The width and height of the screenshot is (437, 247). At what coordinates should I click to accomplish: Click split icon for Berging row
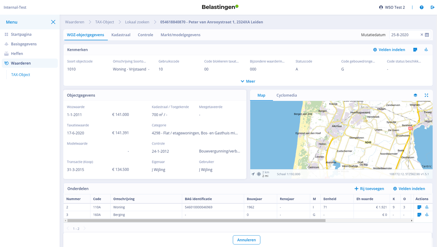[427, 215]
